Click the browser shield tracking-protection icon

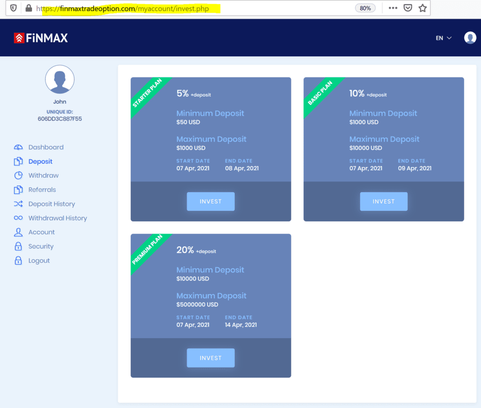coord(14,8)
